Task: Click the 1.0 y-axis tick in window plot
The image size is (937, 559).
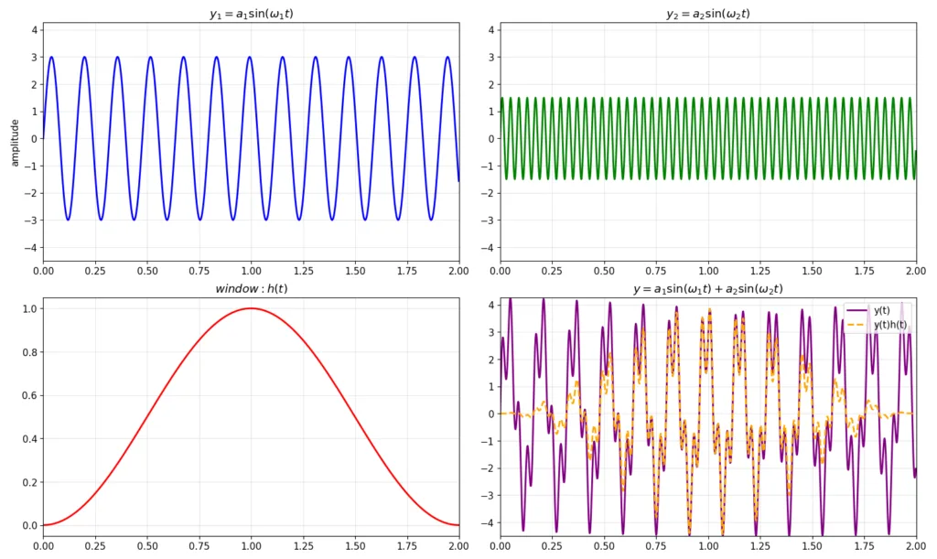Action: click(27, 308)
